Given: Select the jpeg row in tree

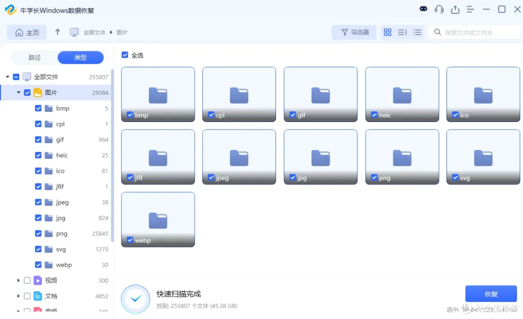Looking at the screenshot, I should pos(56,202).
